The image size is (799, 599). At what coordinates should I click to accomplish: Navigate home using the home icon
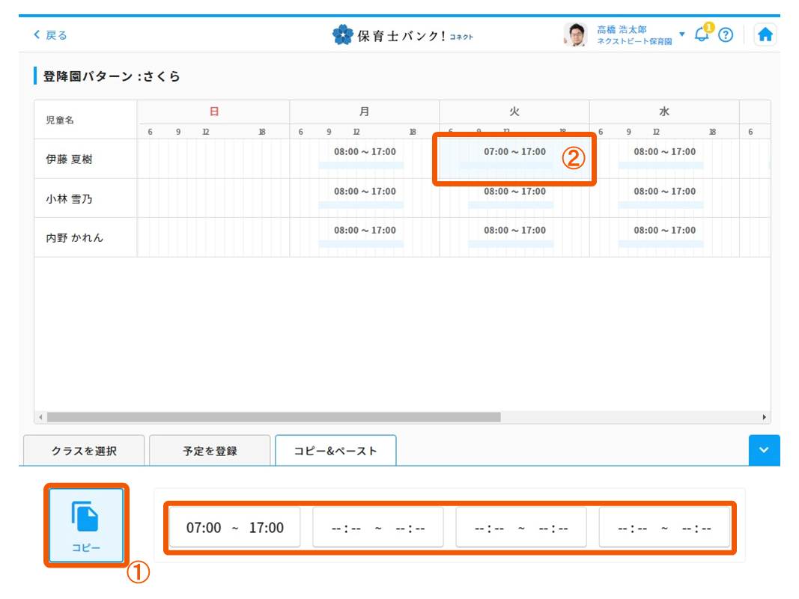tap(765, 34)
